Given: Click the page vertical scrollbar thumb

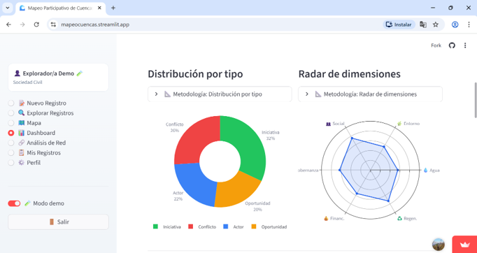Looking at the screenshot, I should (x=475, y=100).
